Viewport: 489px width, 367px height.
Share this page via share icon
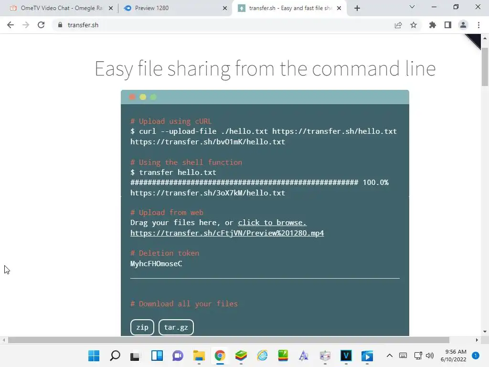click(x=398, y=25)
